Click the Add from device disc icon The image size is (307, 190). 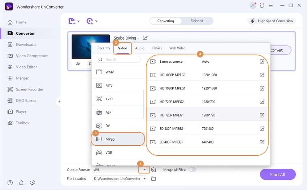coord(90,21)
